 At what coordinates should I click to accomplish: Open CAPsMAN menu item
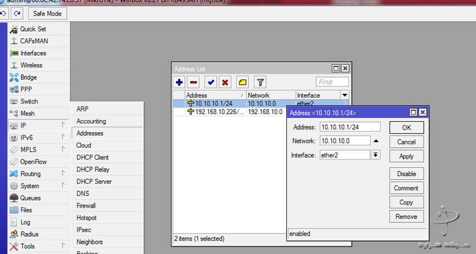pyautogui.click(x=38, y=41)
